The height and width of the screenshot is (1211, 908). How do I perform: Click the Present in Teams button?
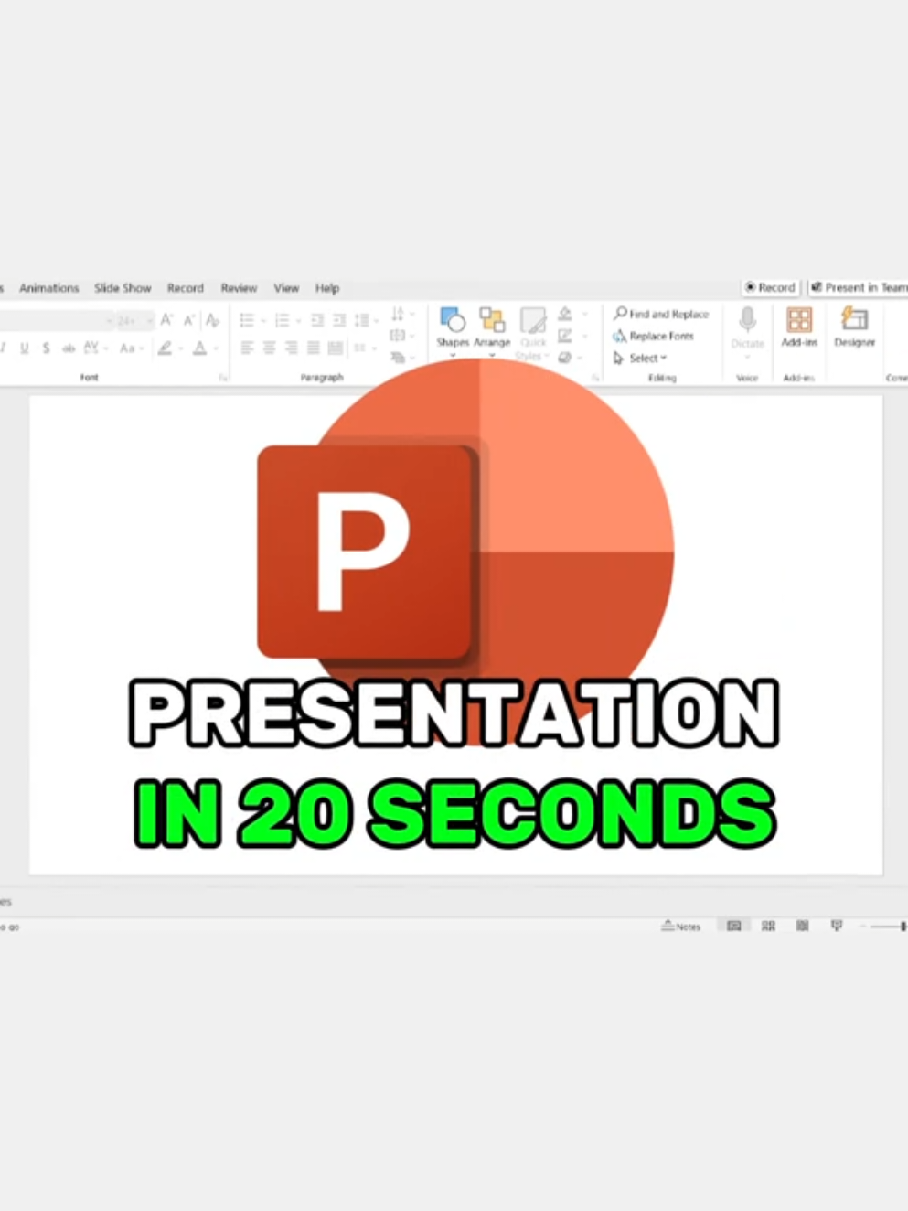click(859, 287)
